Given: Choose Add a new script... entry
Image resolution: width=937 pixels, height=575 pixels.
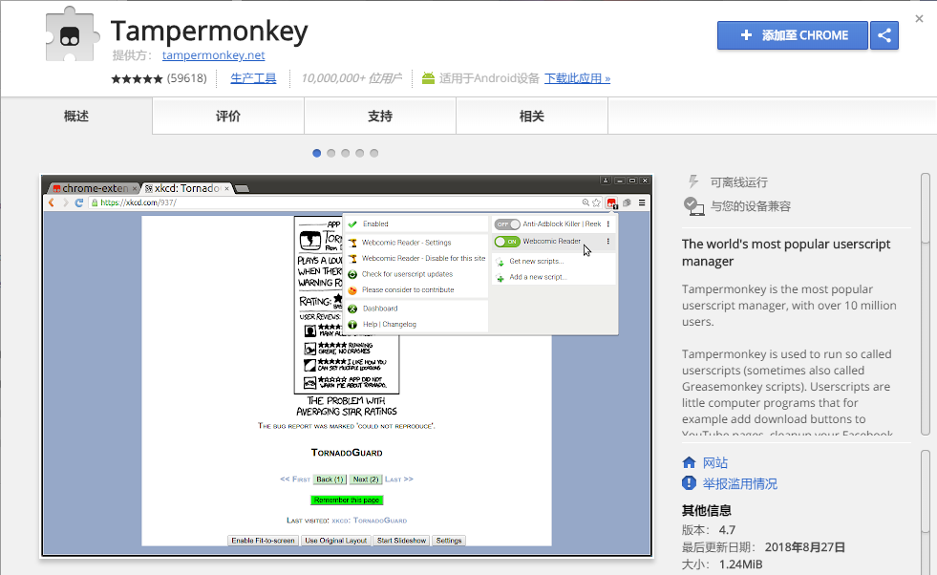Looking at the screenshot, I should tap(553, 277).
